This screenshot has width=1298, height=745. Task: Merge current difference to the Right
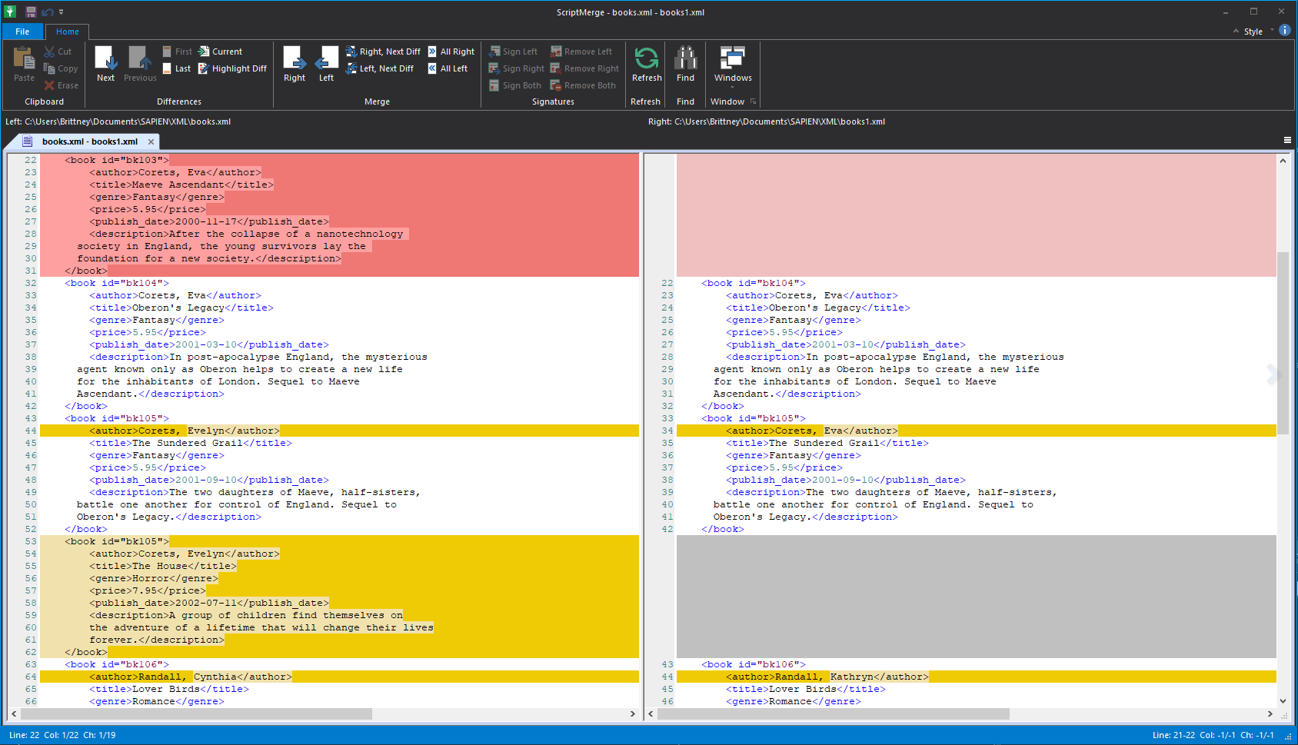point(295,64)
